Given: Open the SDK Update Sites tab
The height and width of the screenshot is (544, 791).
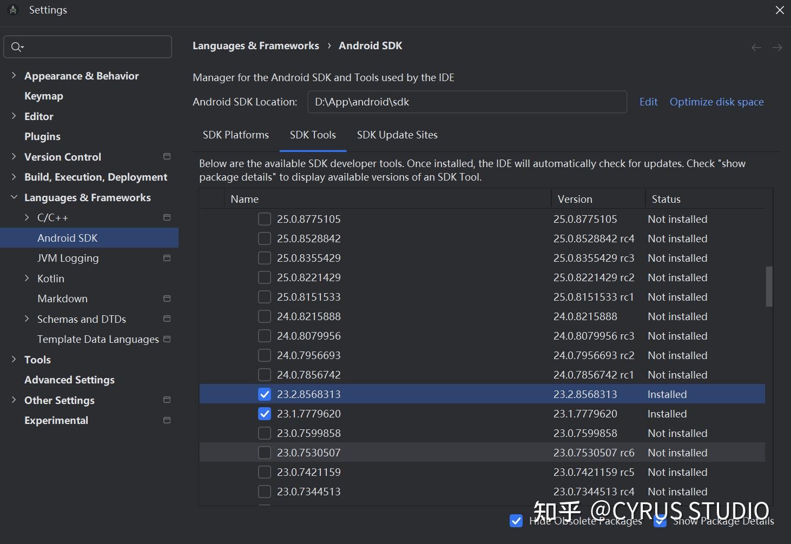Looking at the screenshot, I should (x=397, y=135).
